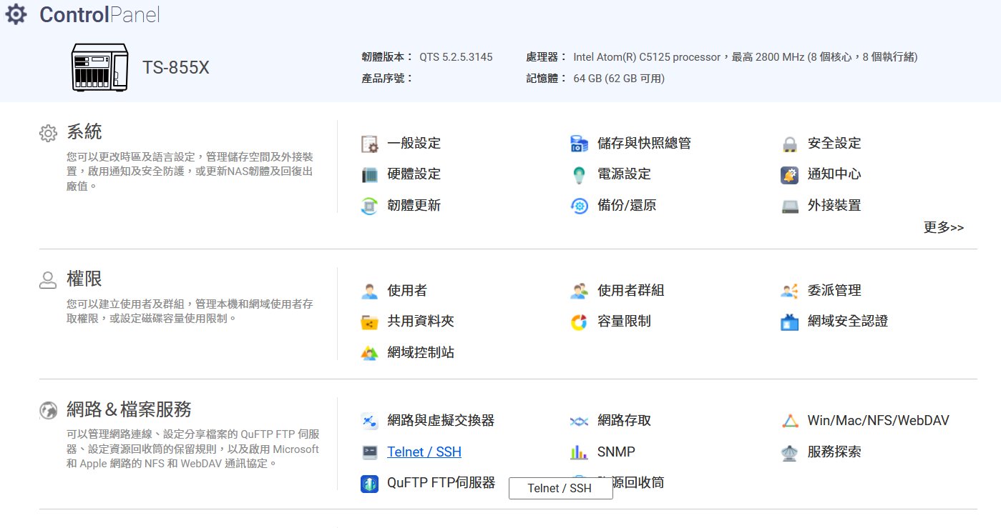Click the Intel Atom(R) C5125 processor text
The height and width of the screenshot is (528, 1001).
pyautogui.click(x=647, y=57)
